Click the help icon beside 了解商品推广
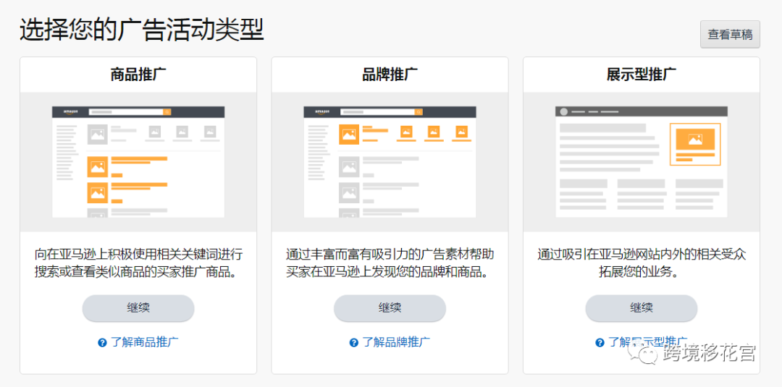 [x=103, y=343]
